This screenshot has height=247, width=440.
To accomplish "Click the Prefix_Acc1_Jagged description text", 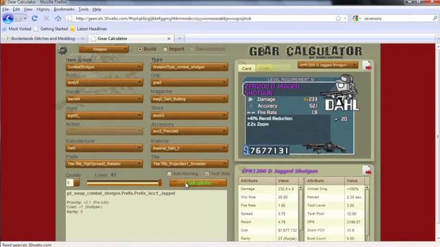I will pos(121,193).
